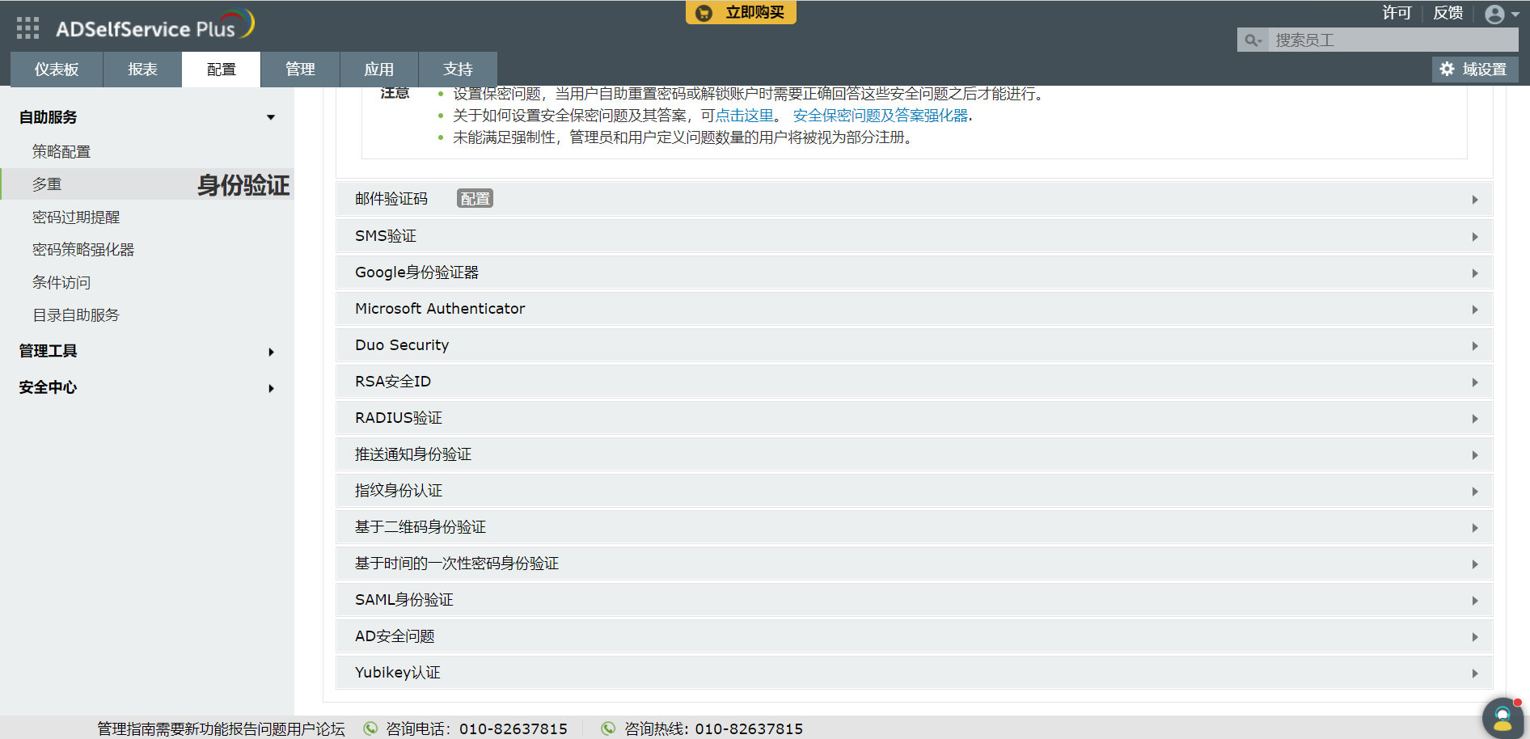This screenshot has width=1530, height=739.
Task: Expand the SAML身份验证 section
Action: tap(914, 600)
